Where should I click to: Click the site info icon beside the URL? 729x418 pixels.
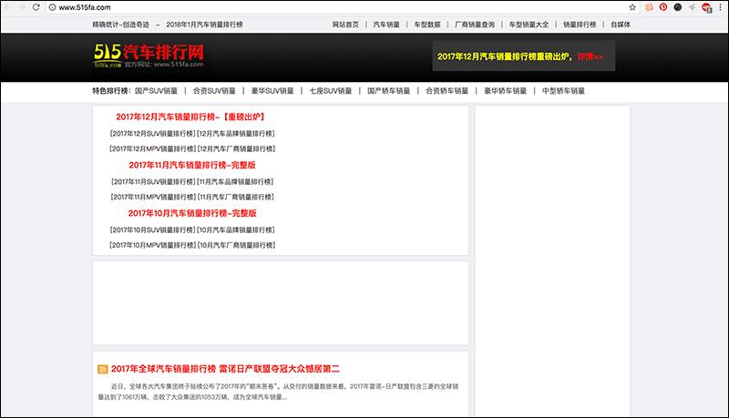(x=53, y=7)
